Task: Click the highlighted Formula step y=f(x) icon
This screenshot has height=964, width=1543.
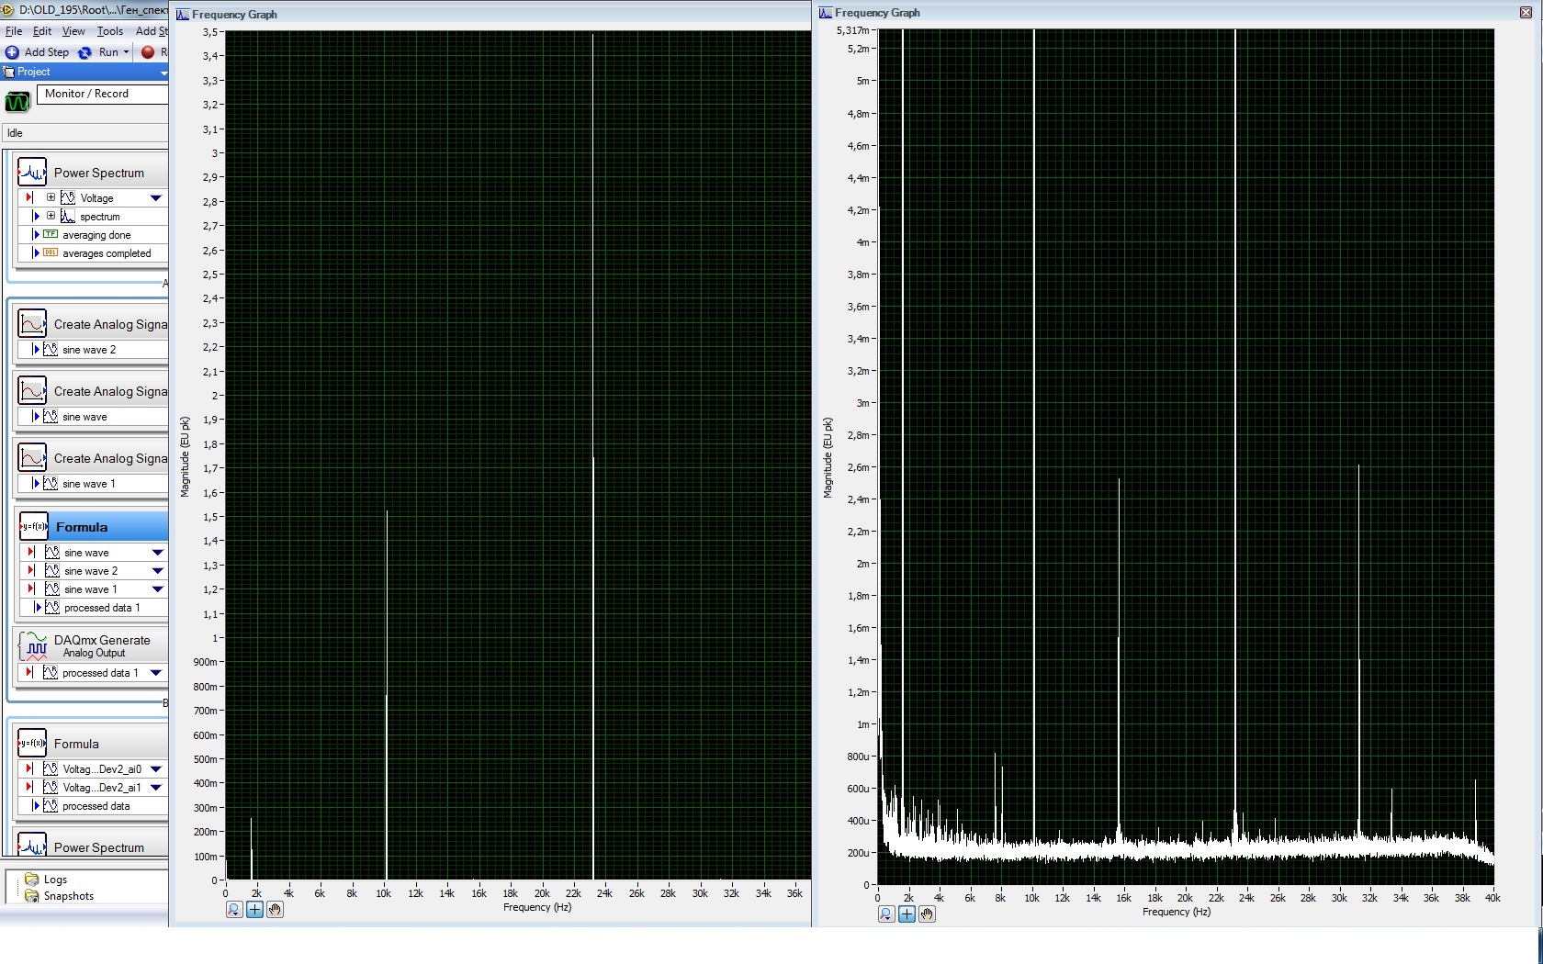Action: [x=34, y=526]
